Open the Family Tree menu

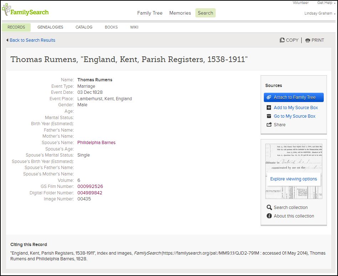(150, 13)
